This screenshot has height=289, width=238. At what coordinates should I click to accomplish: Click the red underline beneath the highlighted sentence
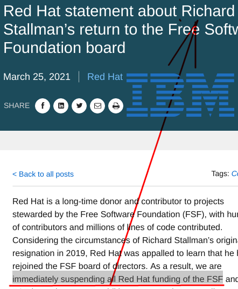click(x=117, y=286)
